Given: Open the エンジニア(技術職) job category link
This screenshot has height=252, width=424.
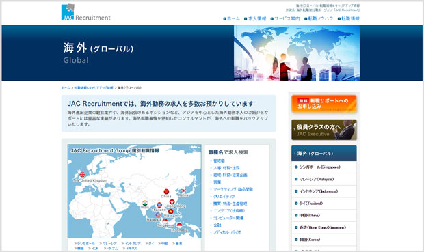Looking at the screenshot, I should [229, 210].
